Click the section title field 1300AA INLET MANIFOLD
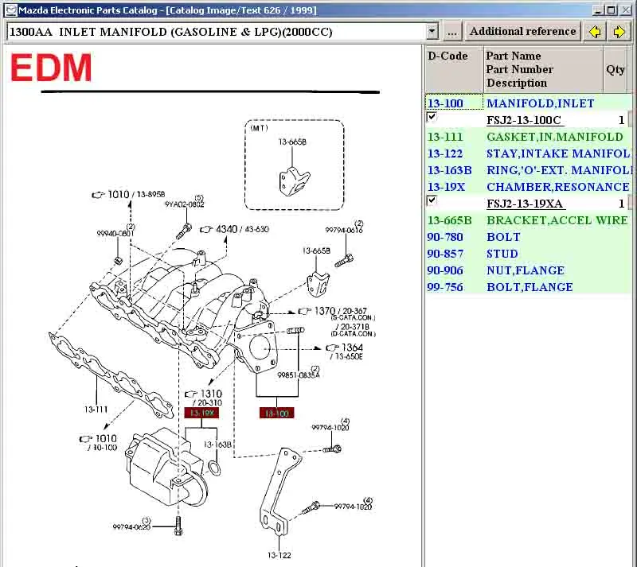 pyautogui.click(x=217, y=32)
